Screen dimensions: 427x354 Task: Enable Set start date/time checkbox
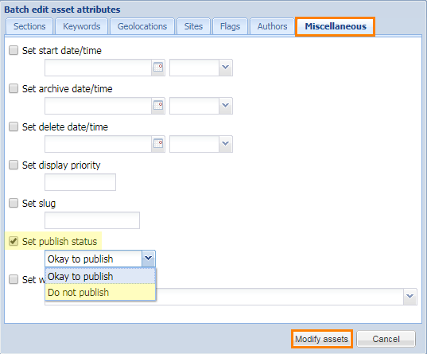(14, 50)
